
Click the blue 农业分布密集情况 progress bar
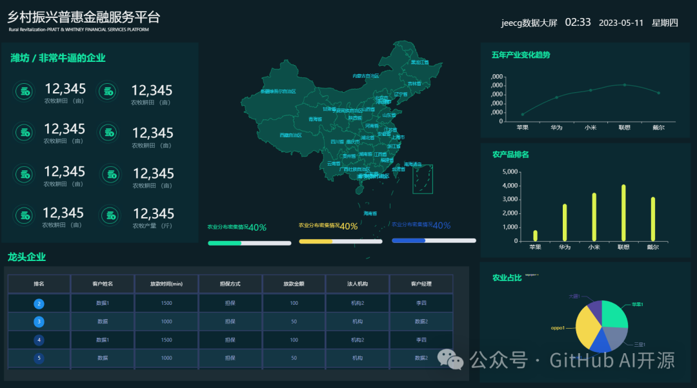434,240
